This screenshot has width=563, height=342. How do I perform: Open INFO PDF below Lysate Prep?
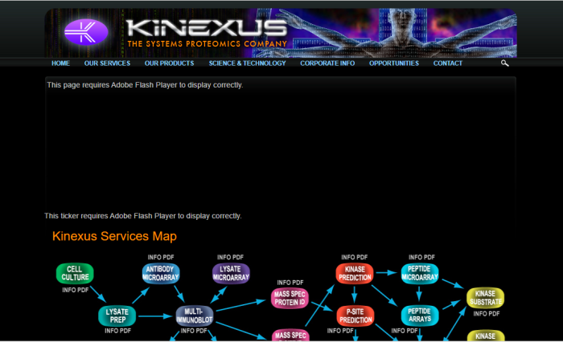117,331
